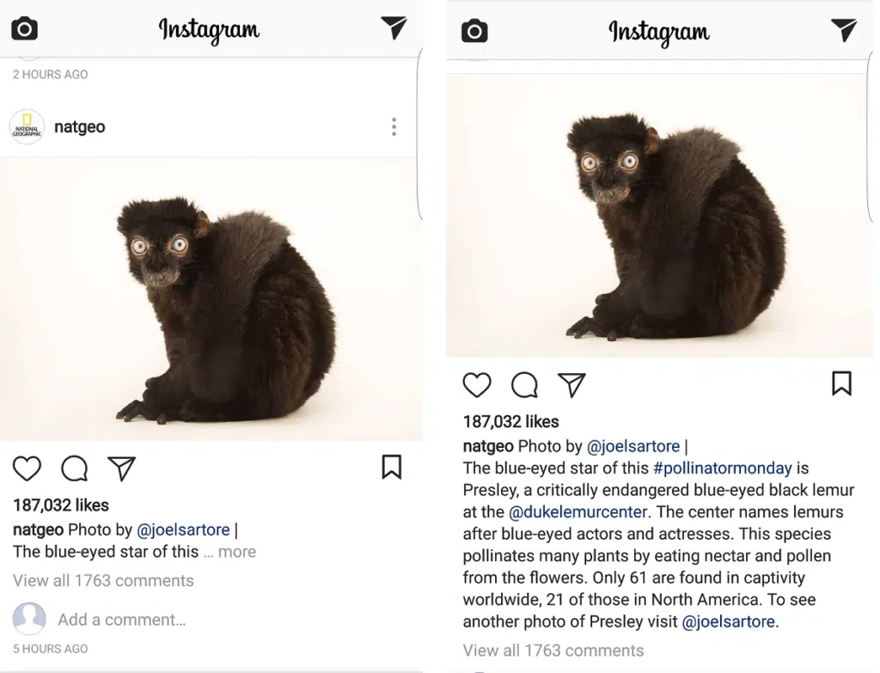
Task: Tap the comment bubble on the right screen
Action: click(x=524, y=385)
